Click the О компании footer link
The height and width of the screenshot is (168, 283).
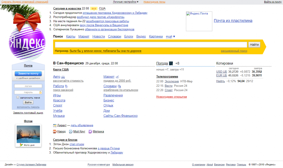click(199, 165)
